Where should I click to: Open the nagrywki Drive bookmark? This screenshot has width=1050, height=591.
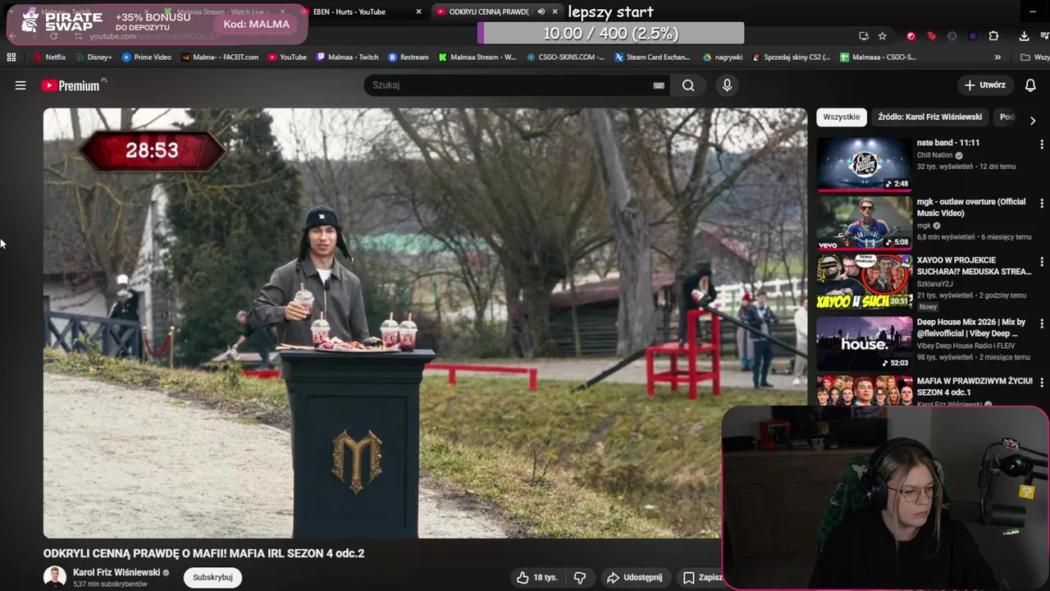[x=723, y=57]
